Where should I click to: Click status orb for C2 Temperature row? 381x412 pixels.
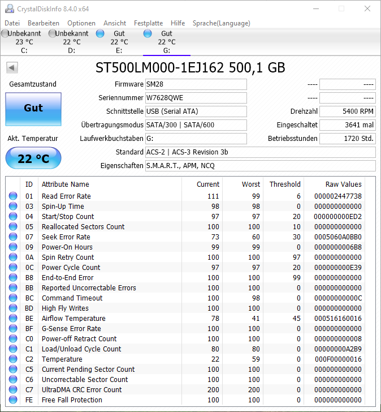(x=13, y=359)
